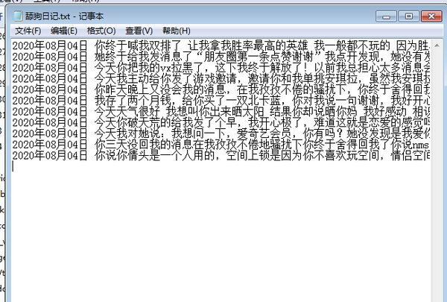Click the scrollbar up arrow
The image size is (447, 302).
[x=437, y=45]
